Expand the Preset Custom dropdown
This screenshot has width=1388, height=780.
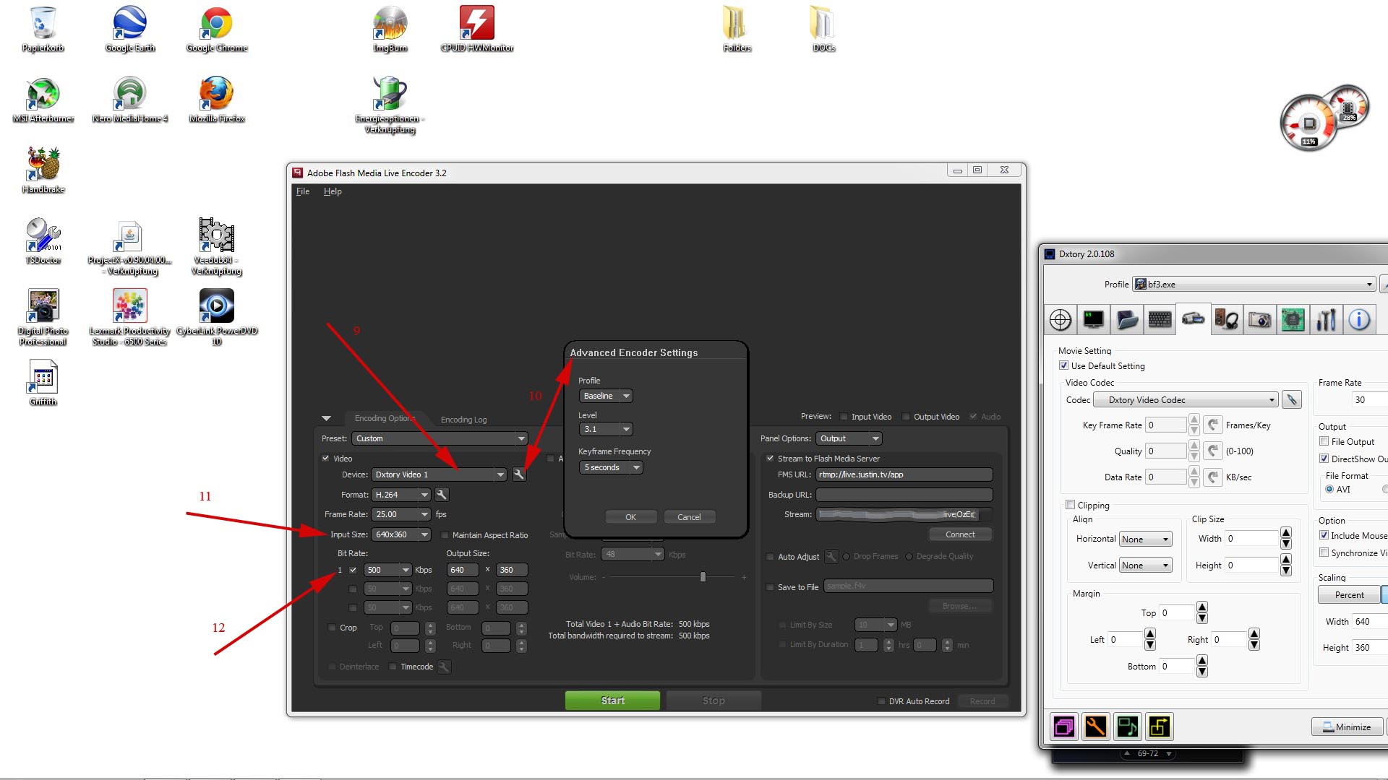pos(521,438)
